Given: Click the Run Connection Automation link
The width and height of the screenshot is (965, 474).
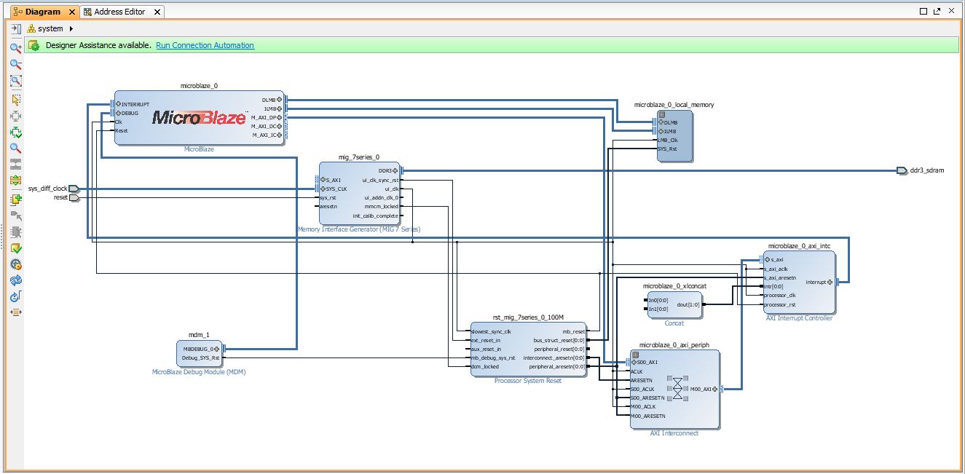Looking at the screenshot, I should click(205, 45).
